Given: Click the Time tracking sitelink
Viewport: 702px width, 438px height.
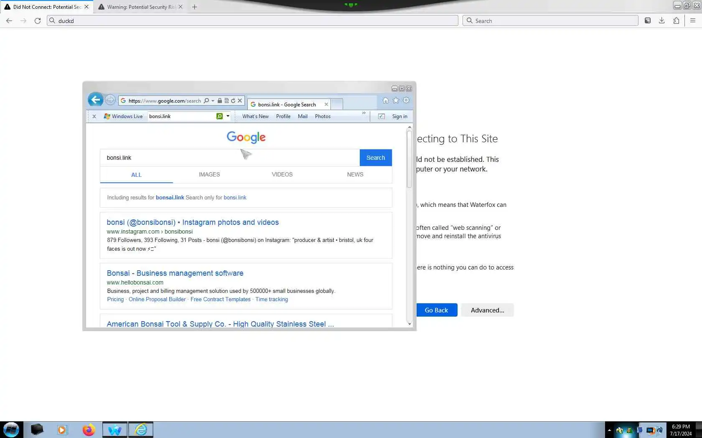Looking at the screenshot, I should click(x=272, y=299).
